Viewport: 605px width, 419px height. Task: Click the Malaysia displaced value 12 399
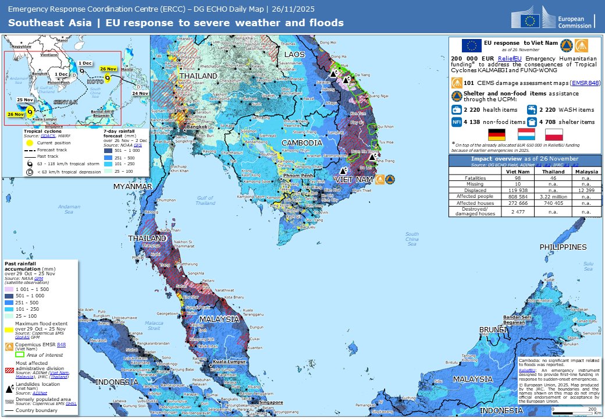(x=586, y=190)
